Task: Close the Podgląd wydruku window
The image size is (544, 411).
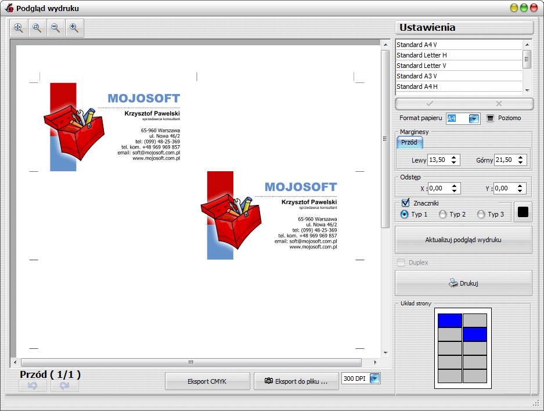Action: 534,8
